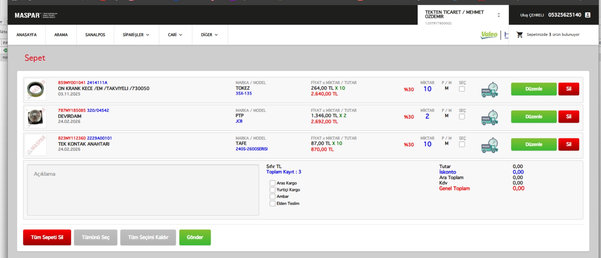Click delivery truck icon for TEK KONTAK ANAHTARI
Screen dimensions: 601x258
click(x=490, y=145)
